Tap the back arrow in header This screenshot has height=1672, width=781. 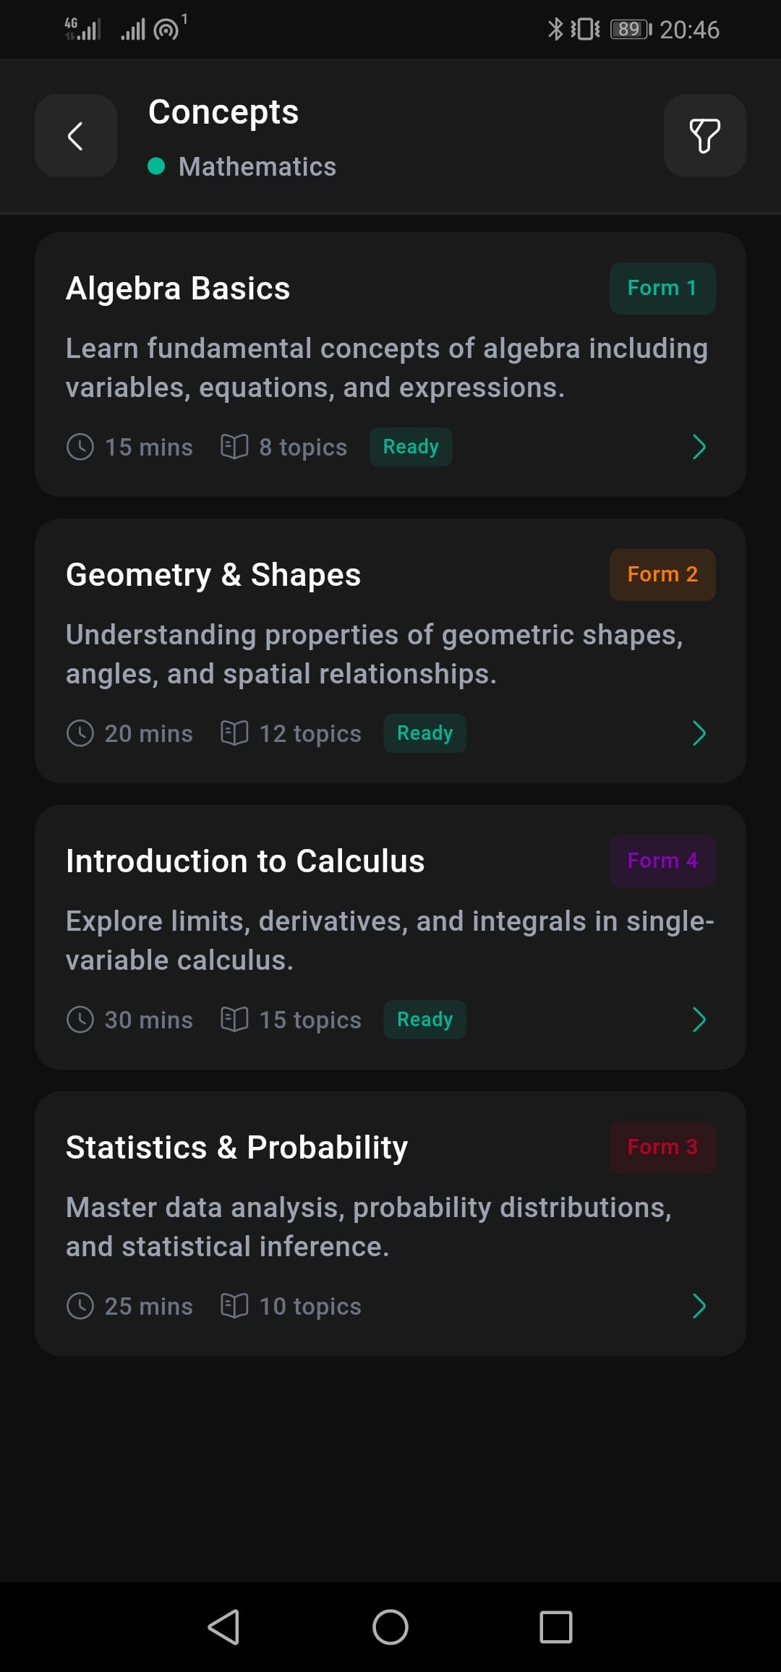(76, 136)
